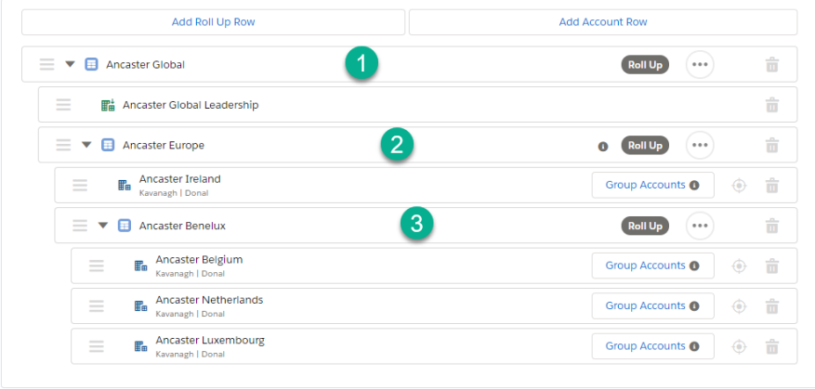This screenshot has height=389, width=815.
Task: Click drag handle icon for Ancaster Europe
Action: pos(63,145)
